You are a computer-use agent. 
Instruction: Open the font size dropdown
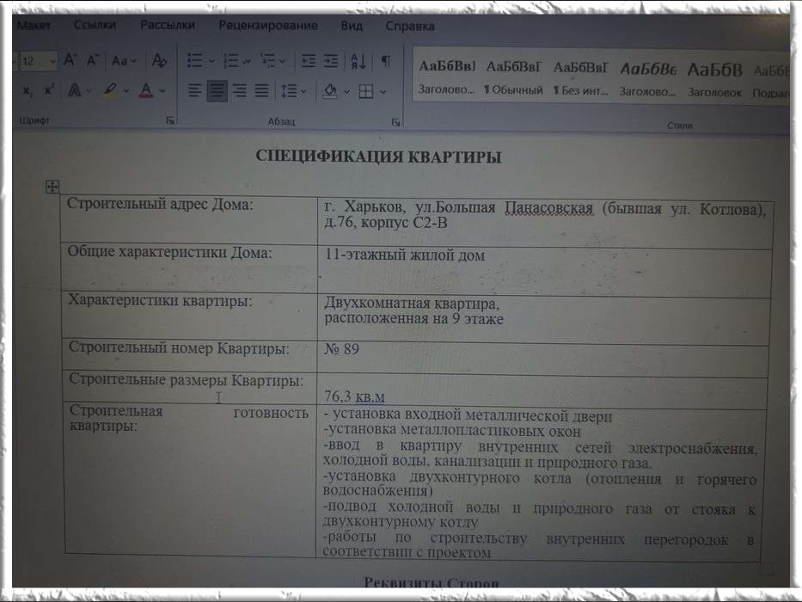(x=52, y=62)
